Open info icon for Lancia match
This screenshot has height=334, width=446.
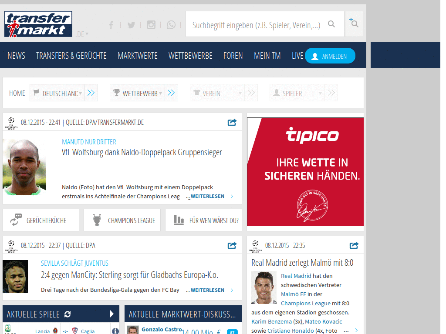[115, 331]
